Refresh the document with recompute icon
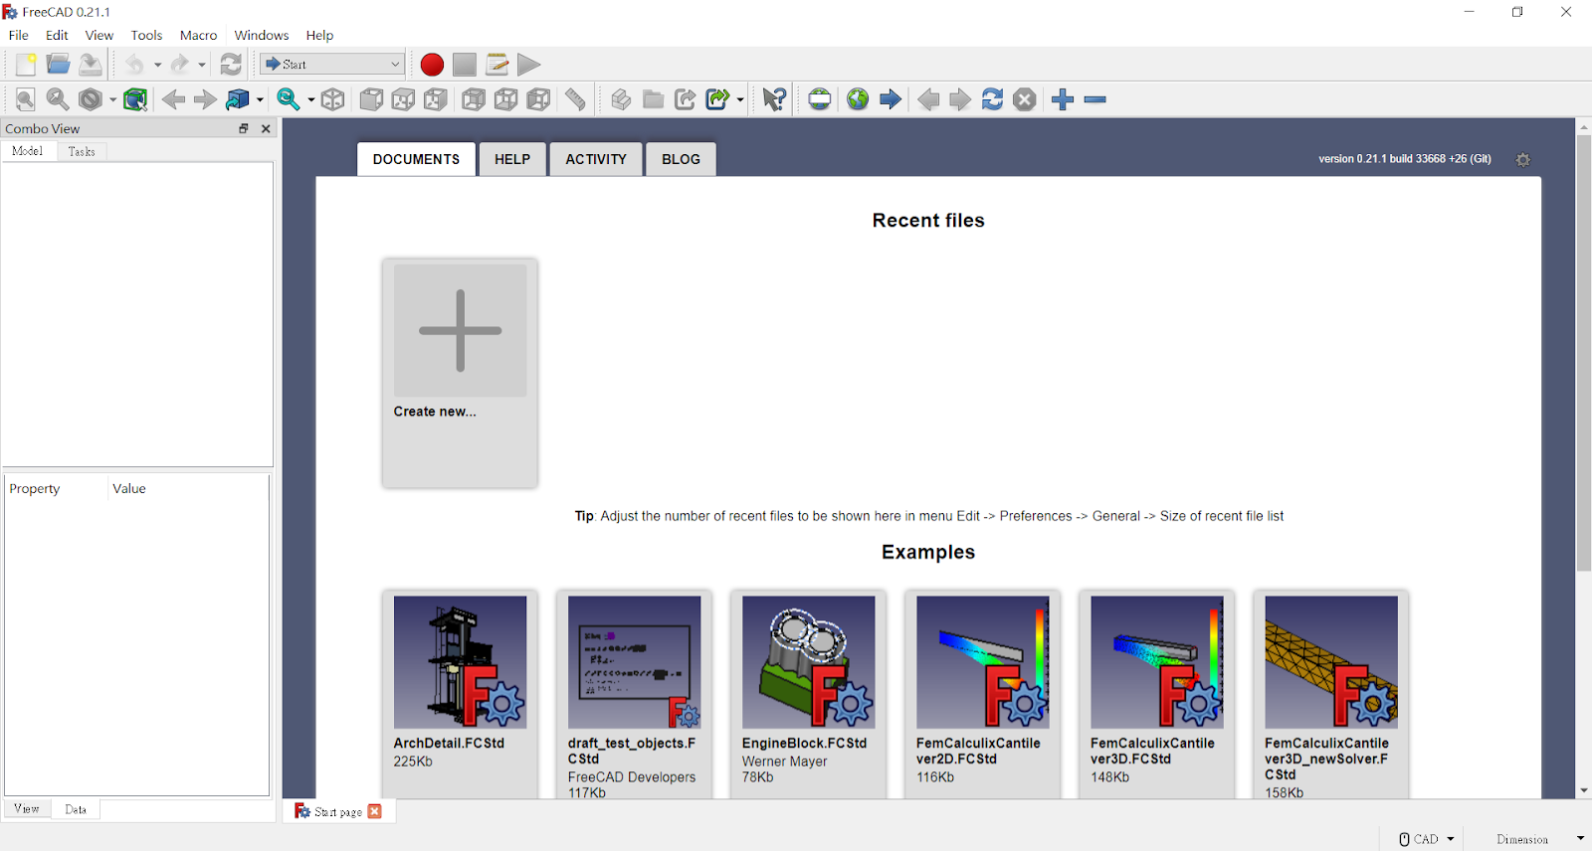 pyautogui.click(x=231, y=65)
